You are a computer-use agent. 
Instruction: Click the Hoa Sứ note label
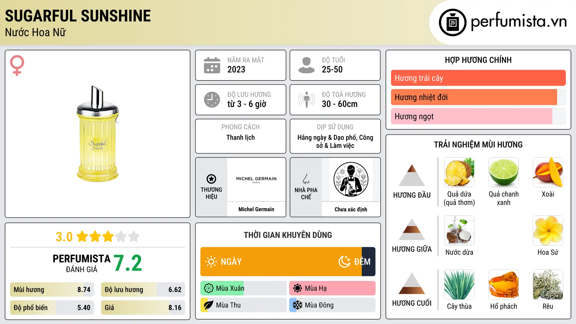548,252
